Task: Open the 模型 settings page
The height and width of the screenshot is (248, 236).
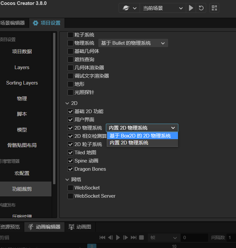Action: [22, 130]
